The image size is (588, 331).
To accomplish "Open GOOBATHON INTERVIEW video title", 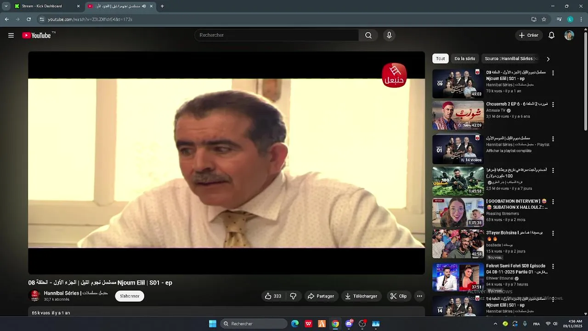I will click(x=517, y=204).
